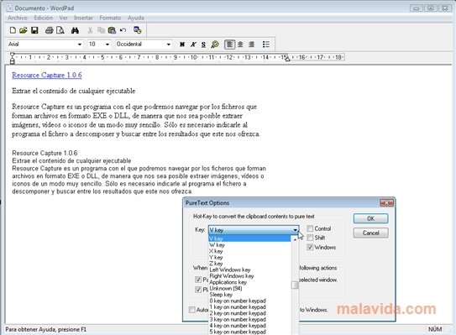Image resolution: width=456 pixels, height=335 pixels.
Task: Align text left
Action: (229, 44)
